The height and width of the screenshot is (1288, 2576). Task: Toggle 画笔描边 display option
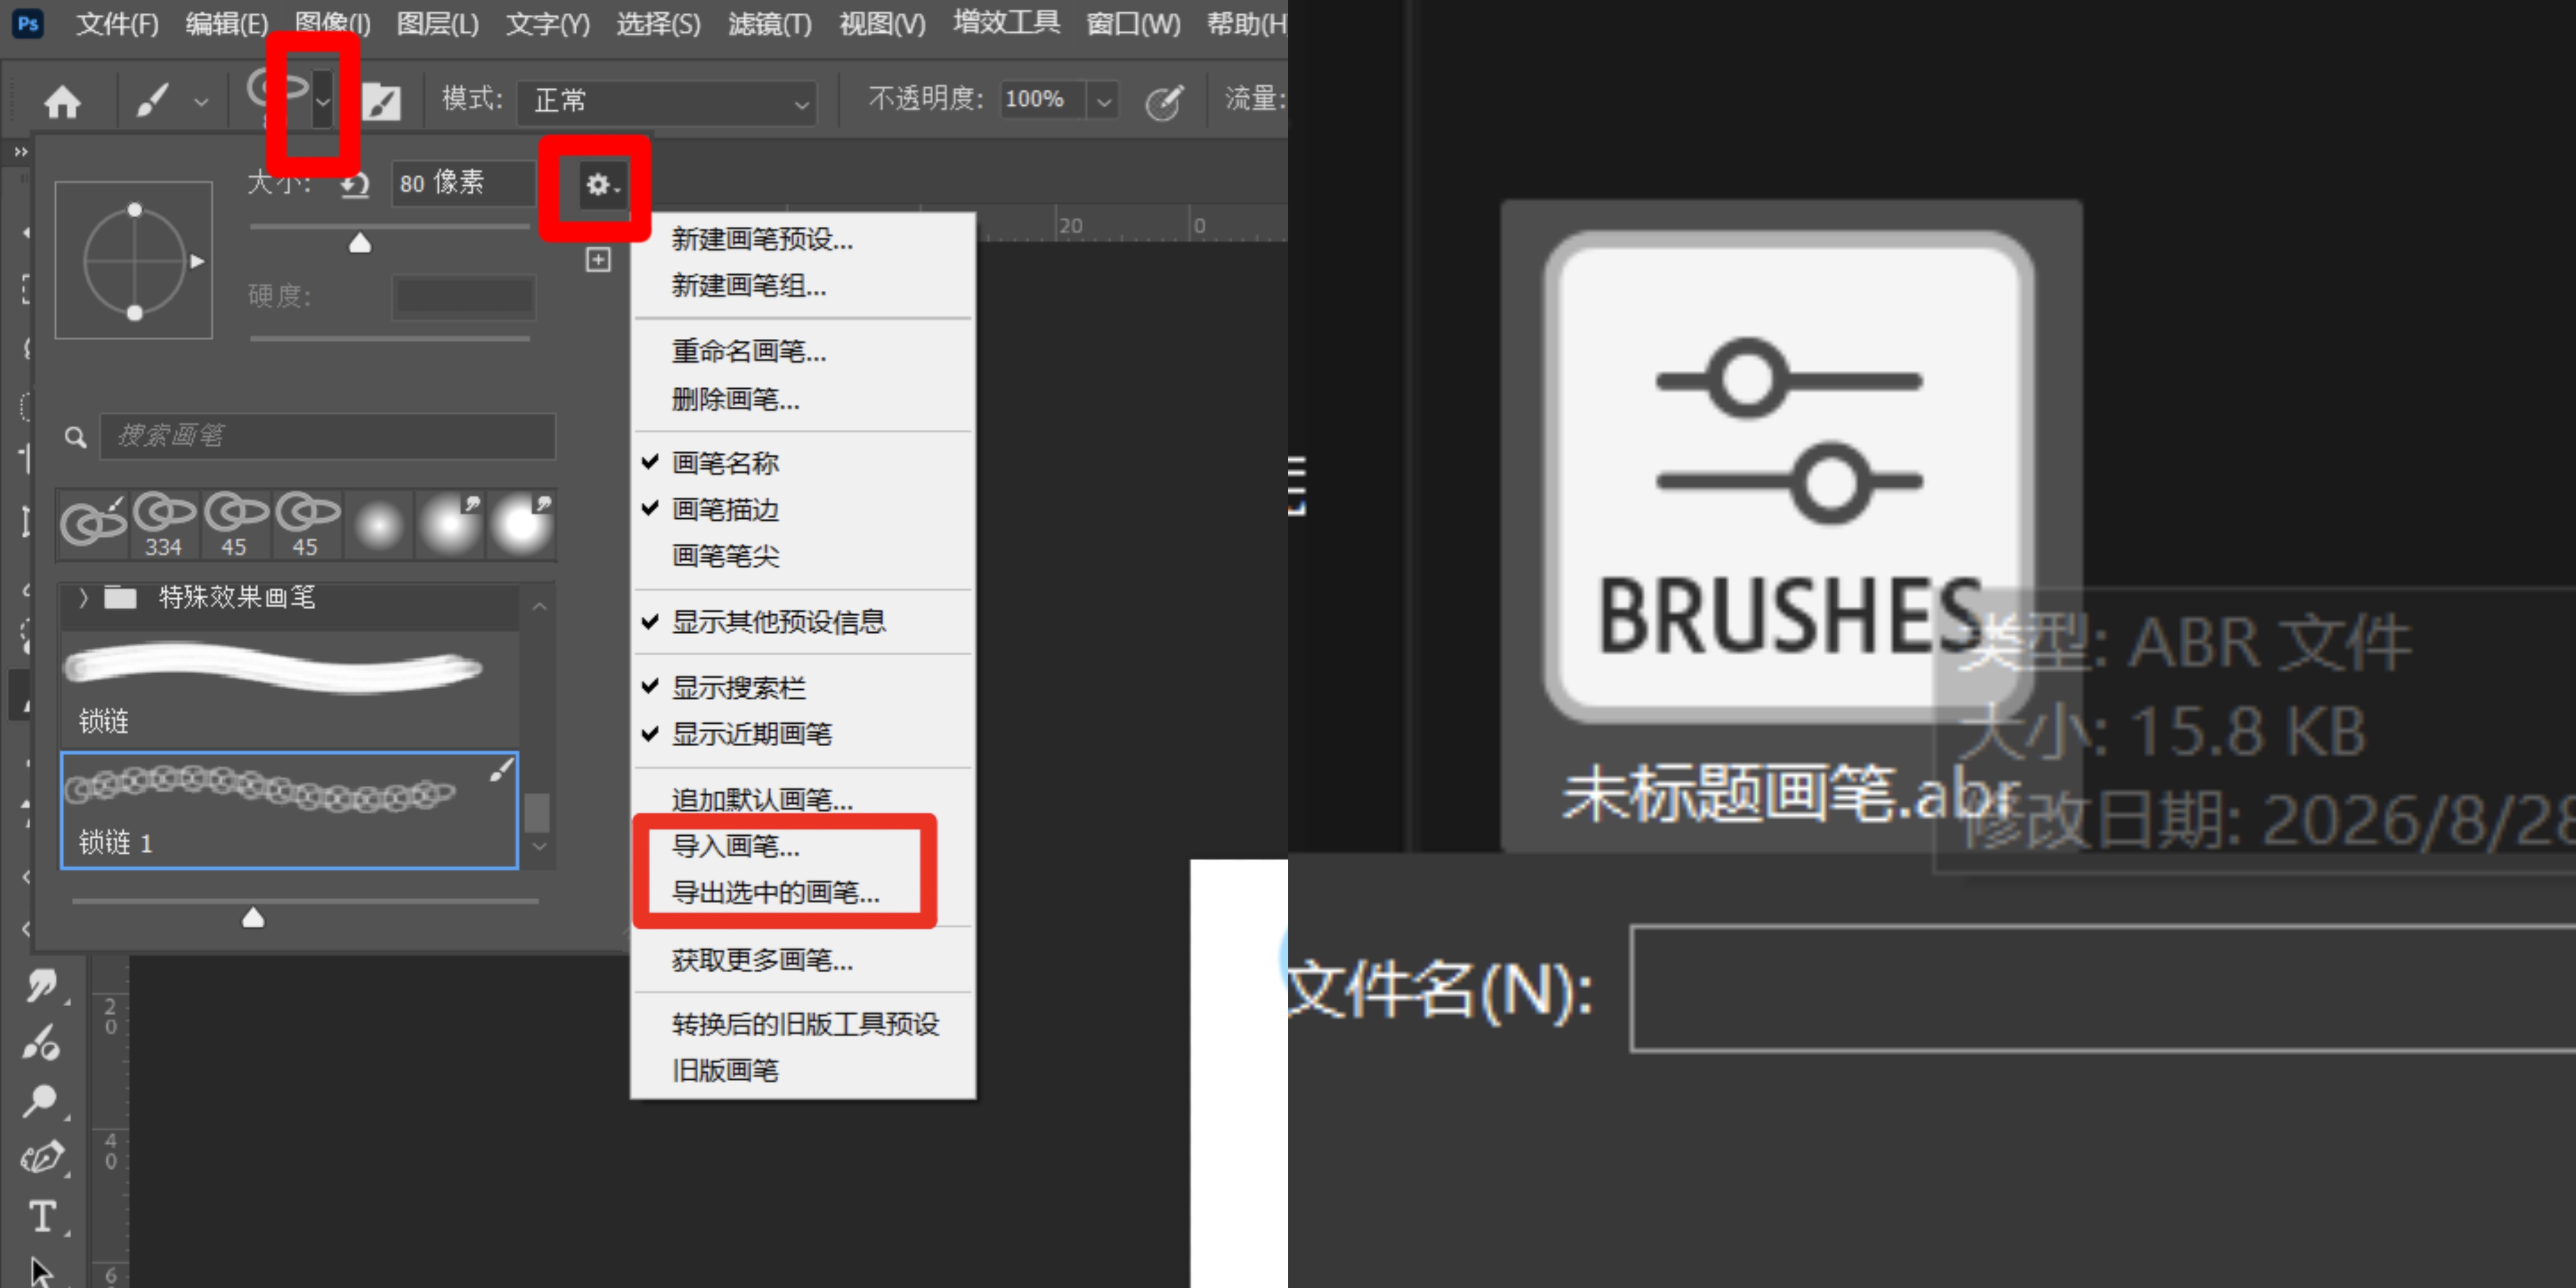[725, 510]
